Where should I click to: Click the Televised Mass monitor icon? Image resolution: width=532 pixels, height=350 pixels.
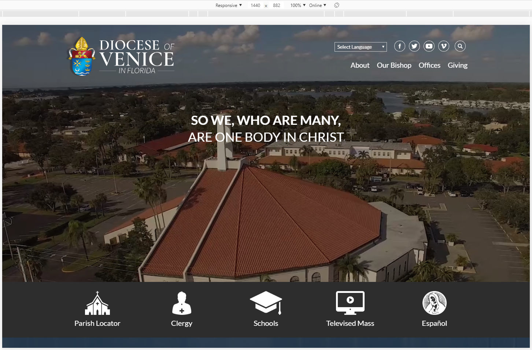(350, 303)
